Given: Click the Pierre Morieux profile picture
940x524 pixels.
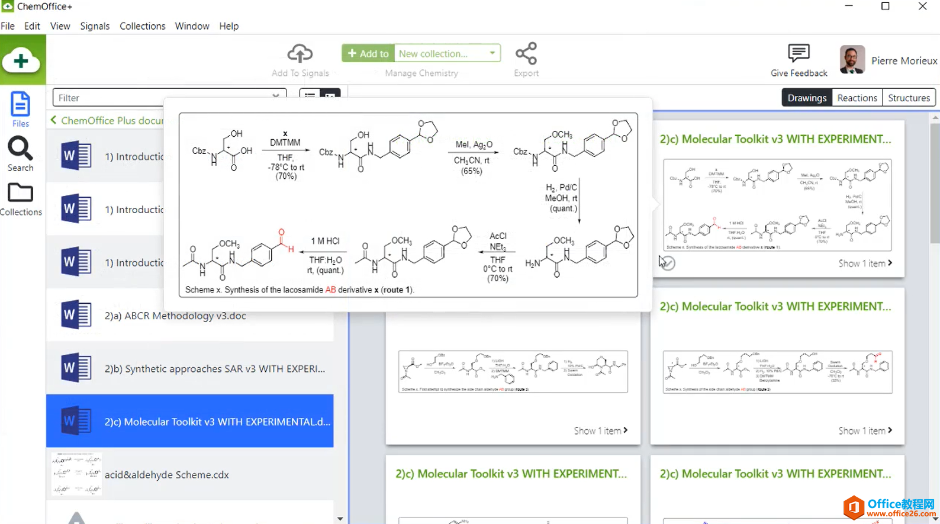Looking at the screenshot, I should tap(852, 60).
